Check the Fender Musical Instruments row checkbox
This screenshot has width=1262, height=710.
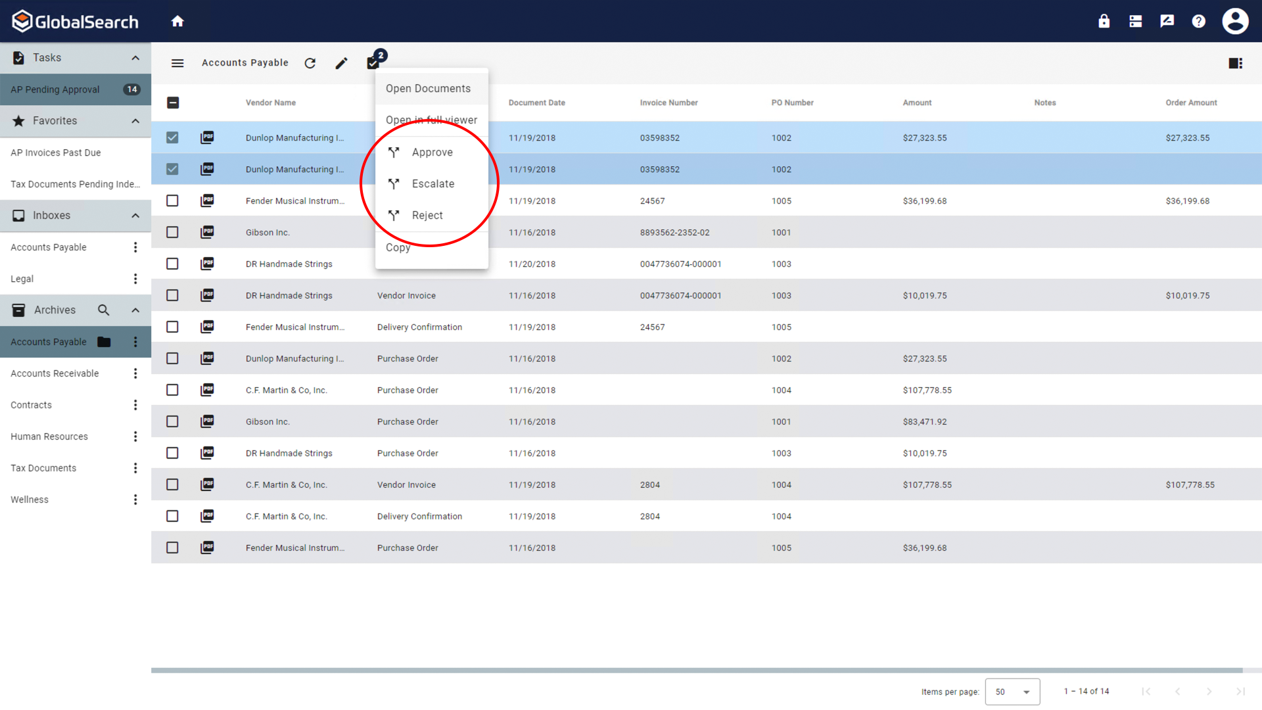pyautogui.click(x=172, y=201)
